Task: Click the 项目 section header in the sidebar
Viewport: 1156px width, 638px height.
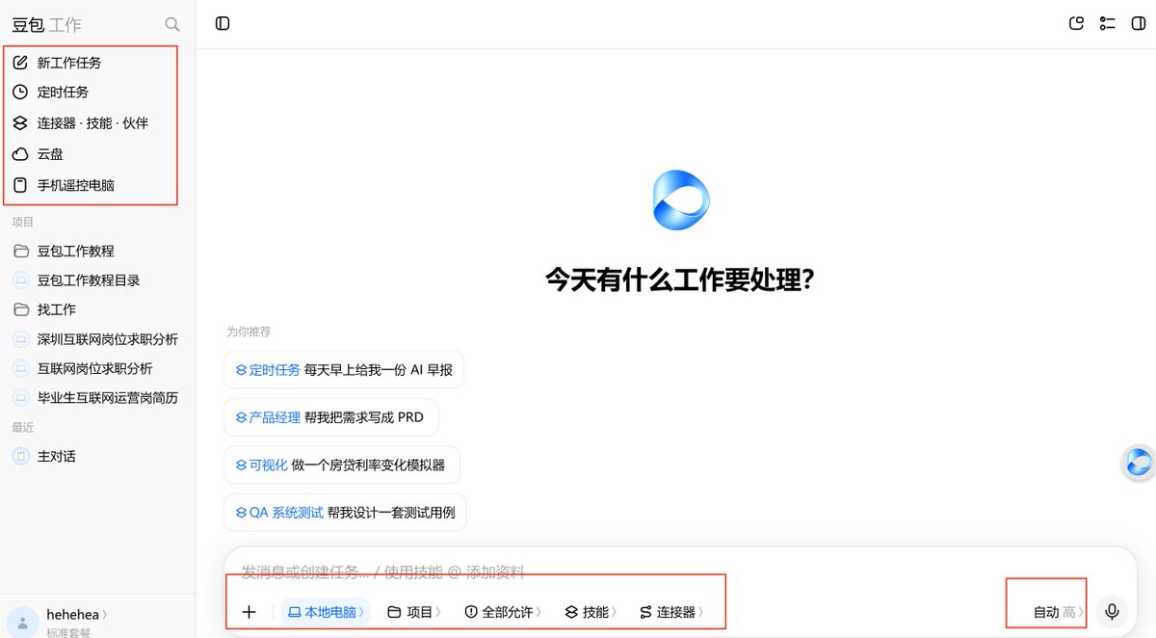Action: (23, 222)
